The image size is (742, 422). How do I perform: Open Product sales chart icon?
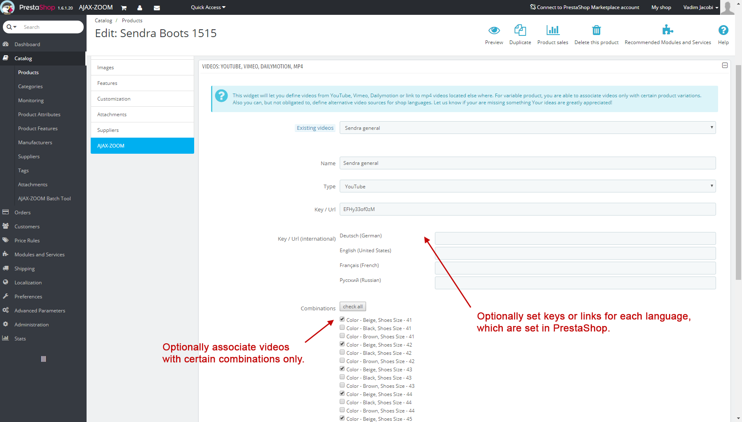tap(552, 30)
